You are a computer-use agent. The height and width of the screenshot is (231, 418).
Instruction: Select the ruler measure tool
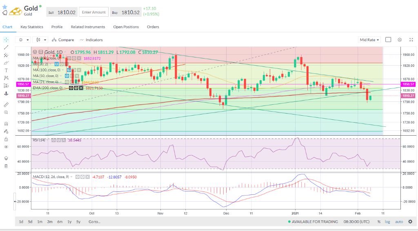pos(6,105)
